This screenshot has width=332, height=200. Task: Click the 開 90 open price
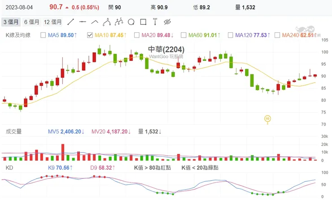pyautogui.click(x=114, y=8)
